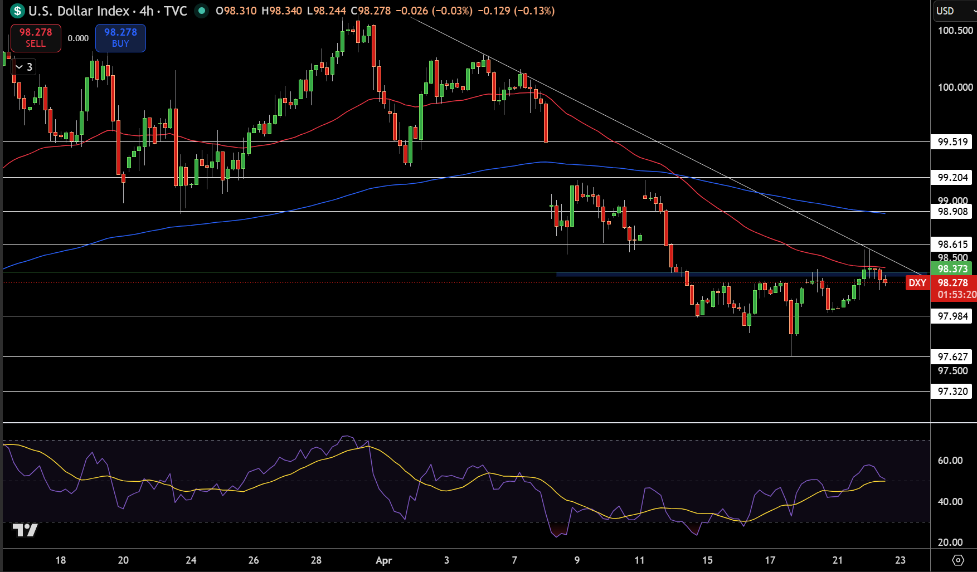The width and height of the screenshot is (977, 572).
Task: Select the 97.320 price level label
Action: [x=952, y=391]
